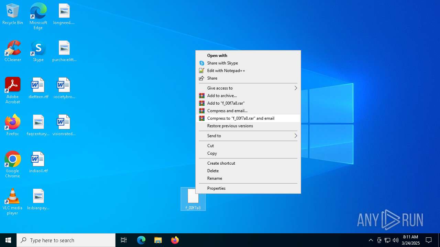440x247 pixels.
Task: Expand the Send to submenu
Action: point(248,136)
